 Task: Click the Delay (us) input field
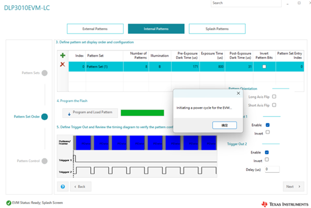click(x=272, y=169)
